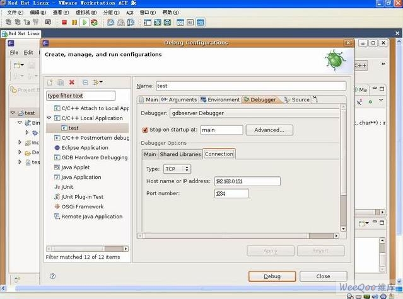Switch to the Debugger tab
This screenshot has width=403, height=299.
(x=260, y=99)
